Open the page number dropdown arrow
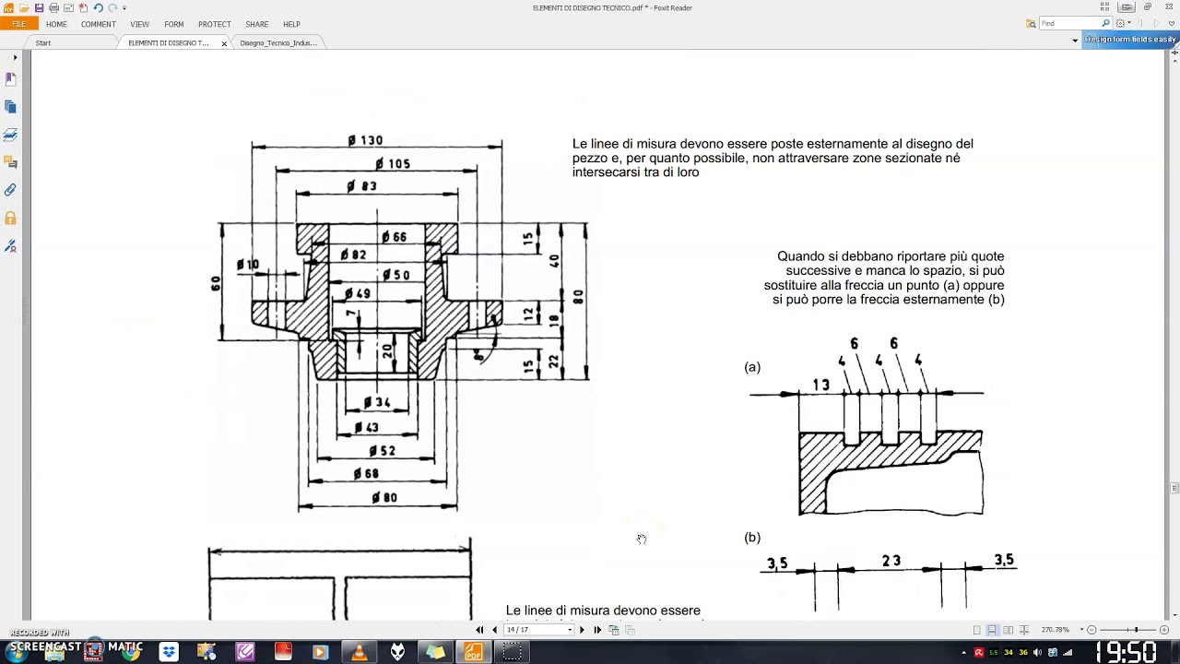This screenshot has width=1180, height=664. coord(570,630)
